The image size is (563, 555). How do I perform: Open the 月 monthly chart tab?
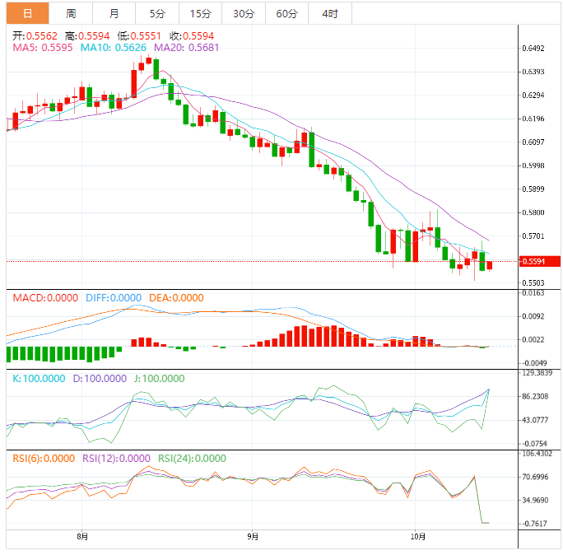(x=114, y=13)
